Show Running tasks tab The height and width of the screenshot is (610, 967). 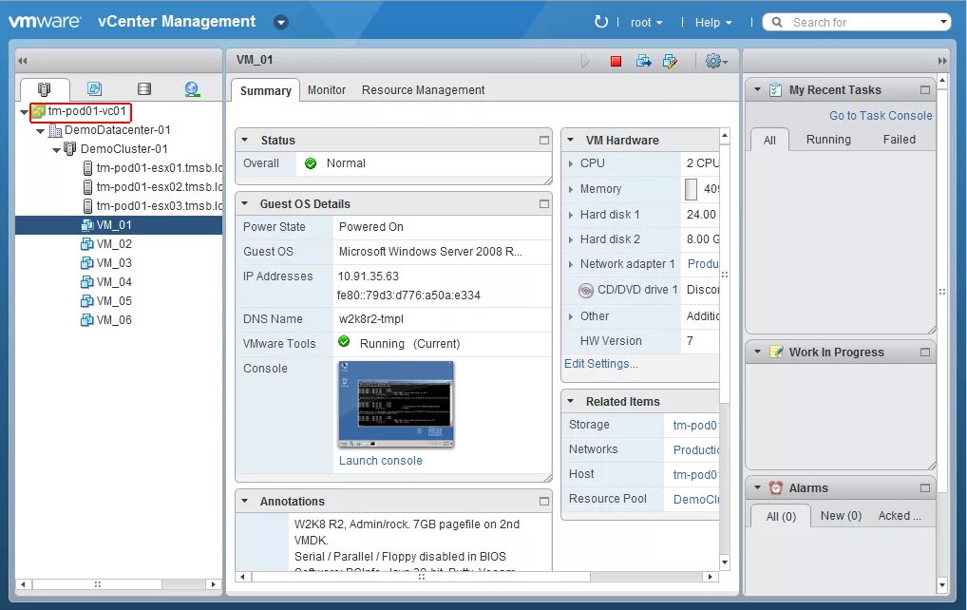pyautogui.click(x=828, y=140)
